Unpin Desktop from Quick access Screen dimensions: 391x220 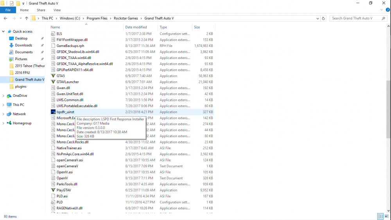(42, 38)
